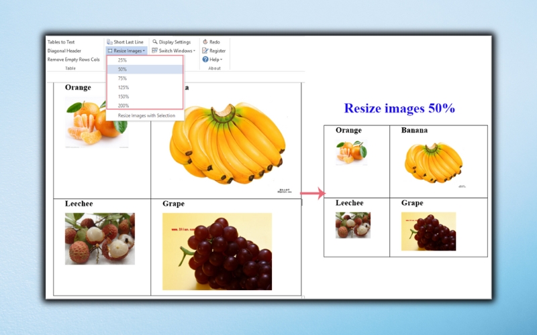Click the Display Settings magnifier icon
The image size is (537, 335).
tap(155, 42)
